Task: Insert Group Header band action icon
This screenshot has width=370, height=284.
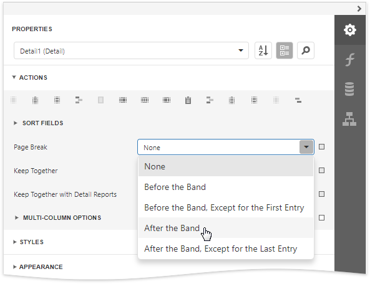Action: click(x=79, y=100)
